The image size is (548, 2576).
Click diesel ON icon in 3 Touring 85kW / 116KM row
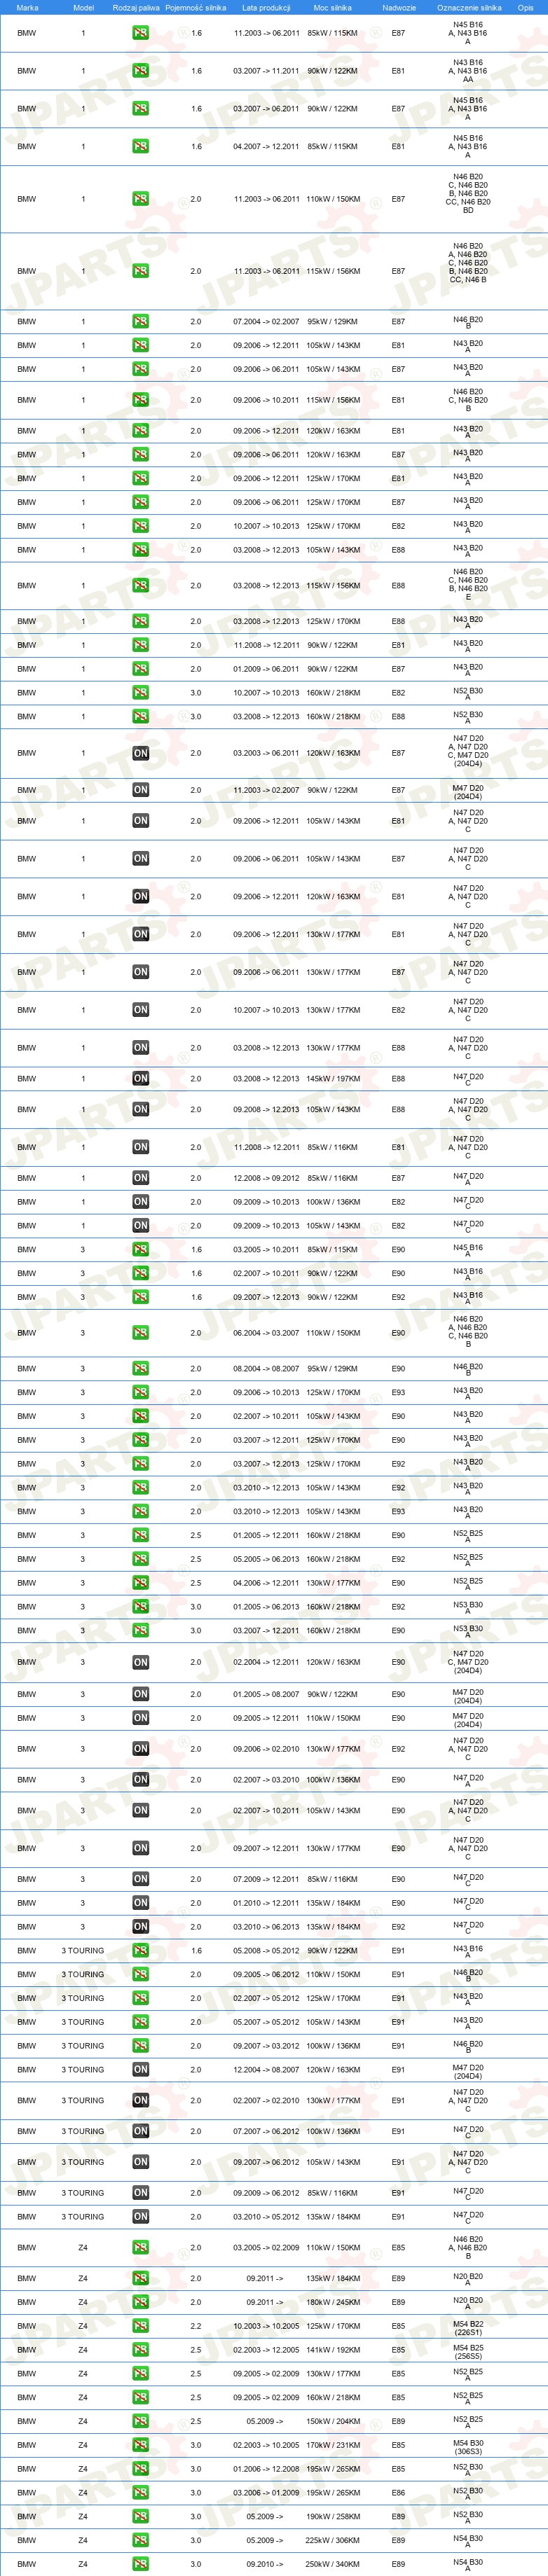[140, 2192]
